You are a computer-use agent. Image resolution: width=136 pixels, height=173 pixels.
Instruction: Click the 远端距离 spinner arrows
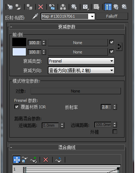(115, 125)
